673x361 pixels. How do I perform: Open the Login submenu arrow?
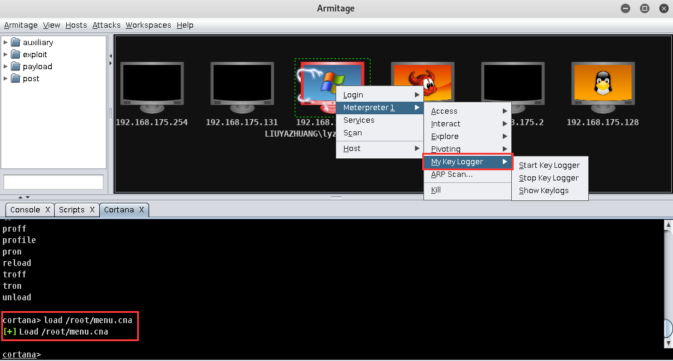pyautogui.click(x=417, y=95)
